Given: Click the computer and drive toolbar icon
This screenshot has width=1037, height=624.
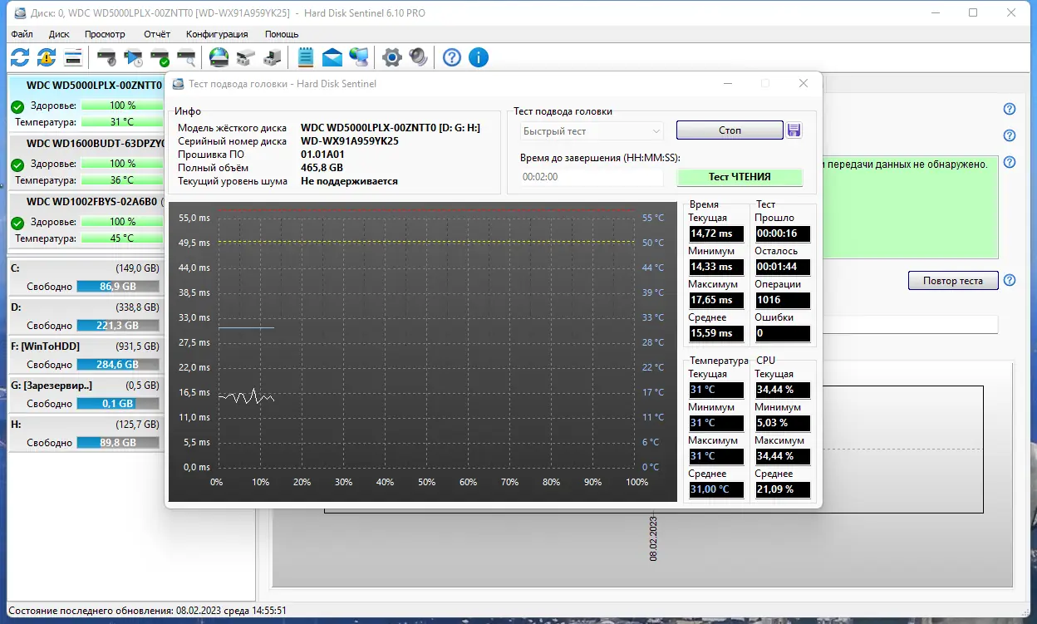Looking at the screenshot, I should click(x=272, y=57).
